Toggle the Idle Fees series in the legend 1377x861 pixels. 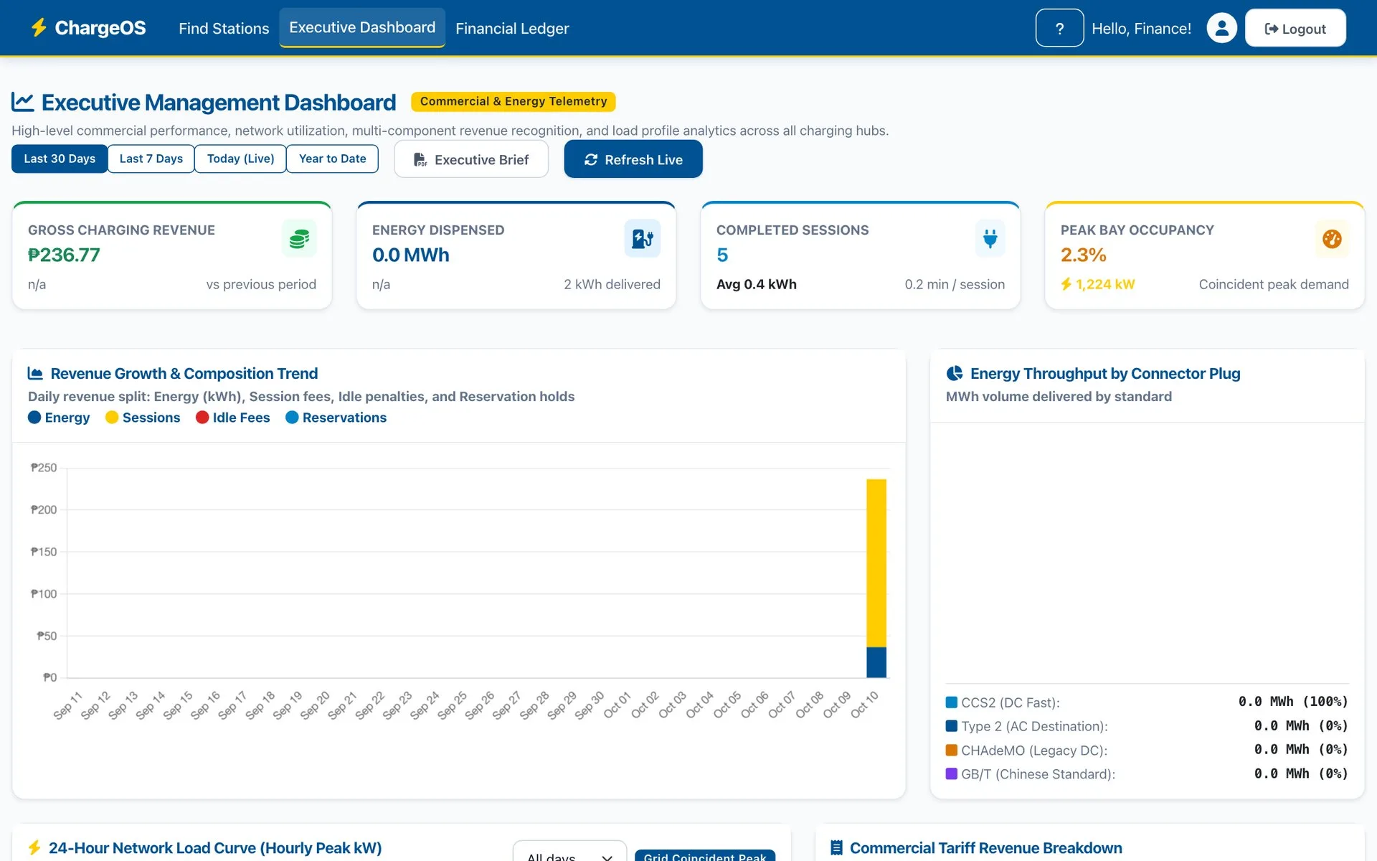(233, 417)
